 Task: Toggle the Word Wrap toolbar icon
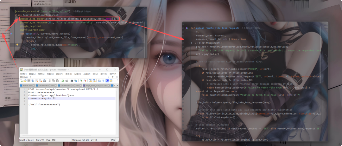[x=99, y=81]
